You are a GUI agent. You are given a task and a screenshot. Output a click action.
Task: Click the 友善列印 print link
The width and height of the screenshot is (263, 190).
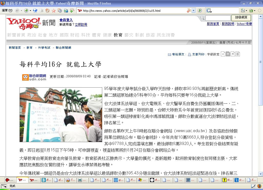coord(196,54)
